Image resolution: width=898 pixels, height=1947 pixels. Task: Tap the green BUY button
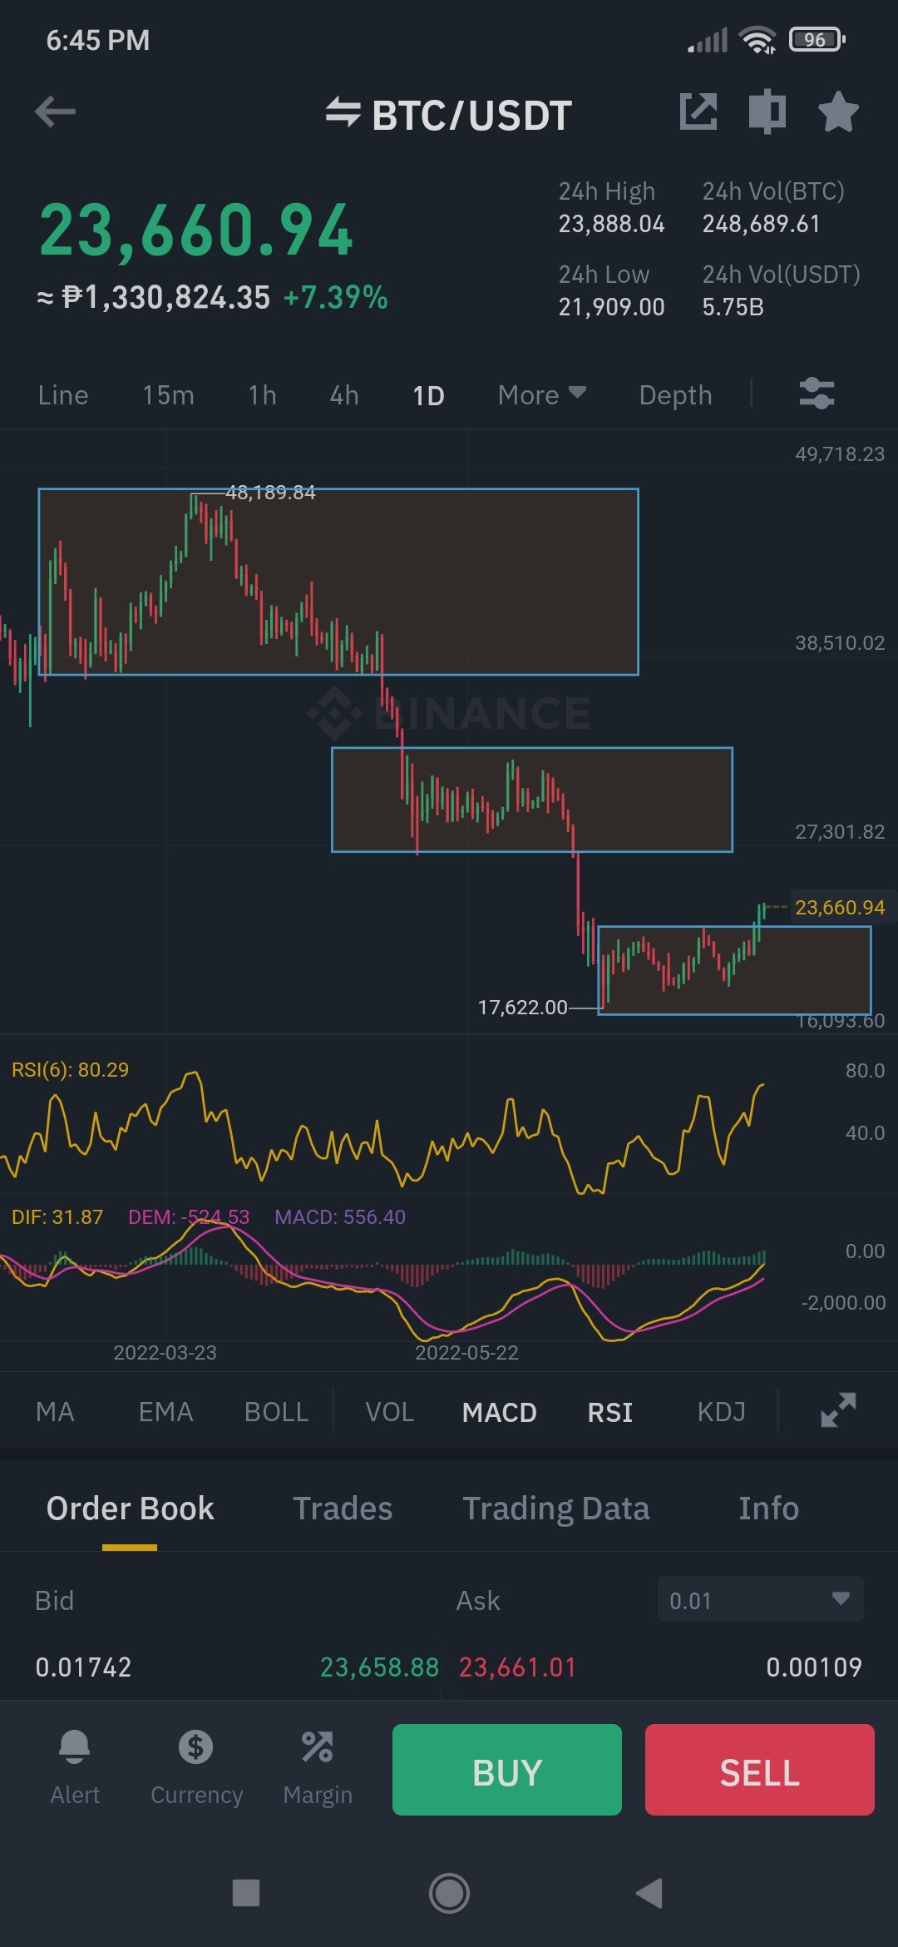point(507,1770)
